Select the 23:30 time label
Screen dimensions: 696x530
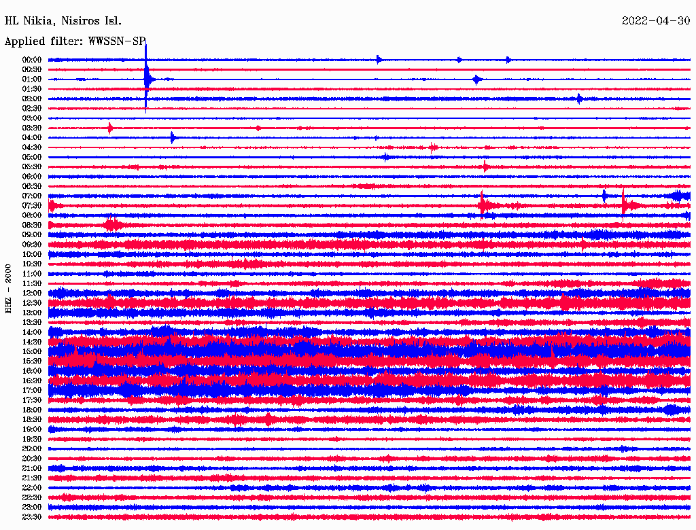32,517
